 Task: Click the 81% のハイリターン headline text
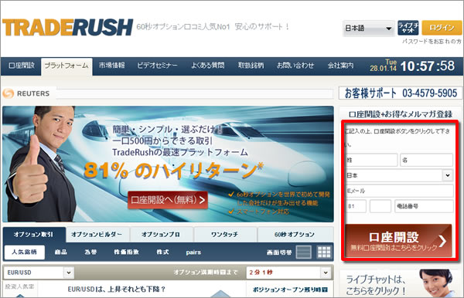[x=173, y=171]
